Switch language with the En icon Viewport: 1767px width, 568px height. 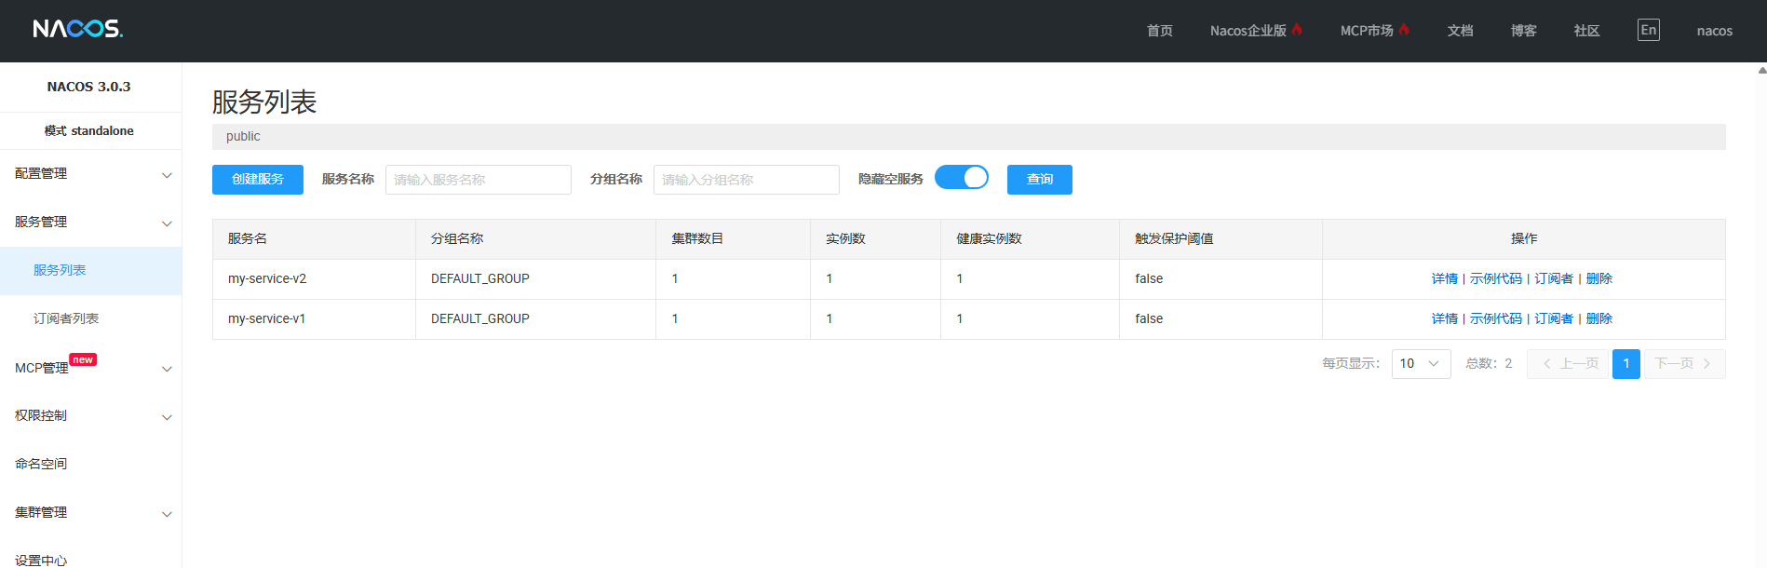click(x=1648, y=30)
